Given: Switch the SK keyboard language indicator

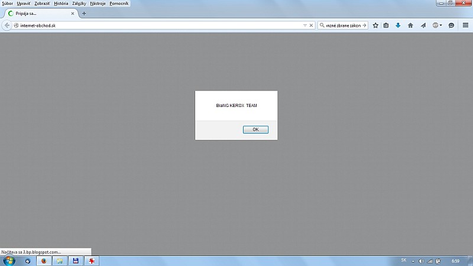Looking at the screenshot, I should (x=403, y=260).
